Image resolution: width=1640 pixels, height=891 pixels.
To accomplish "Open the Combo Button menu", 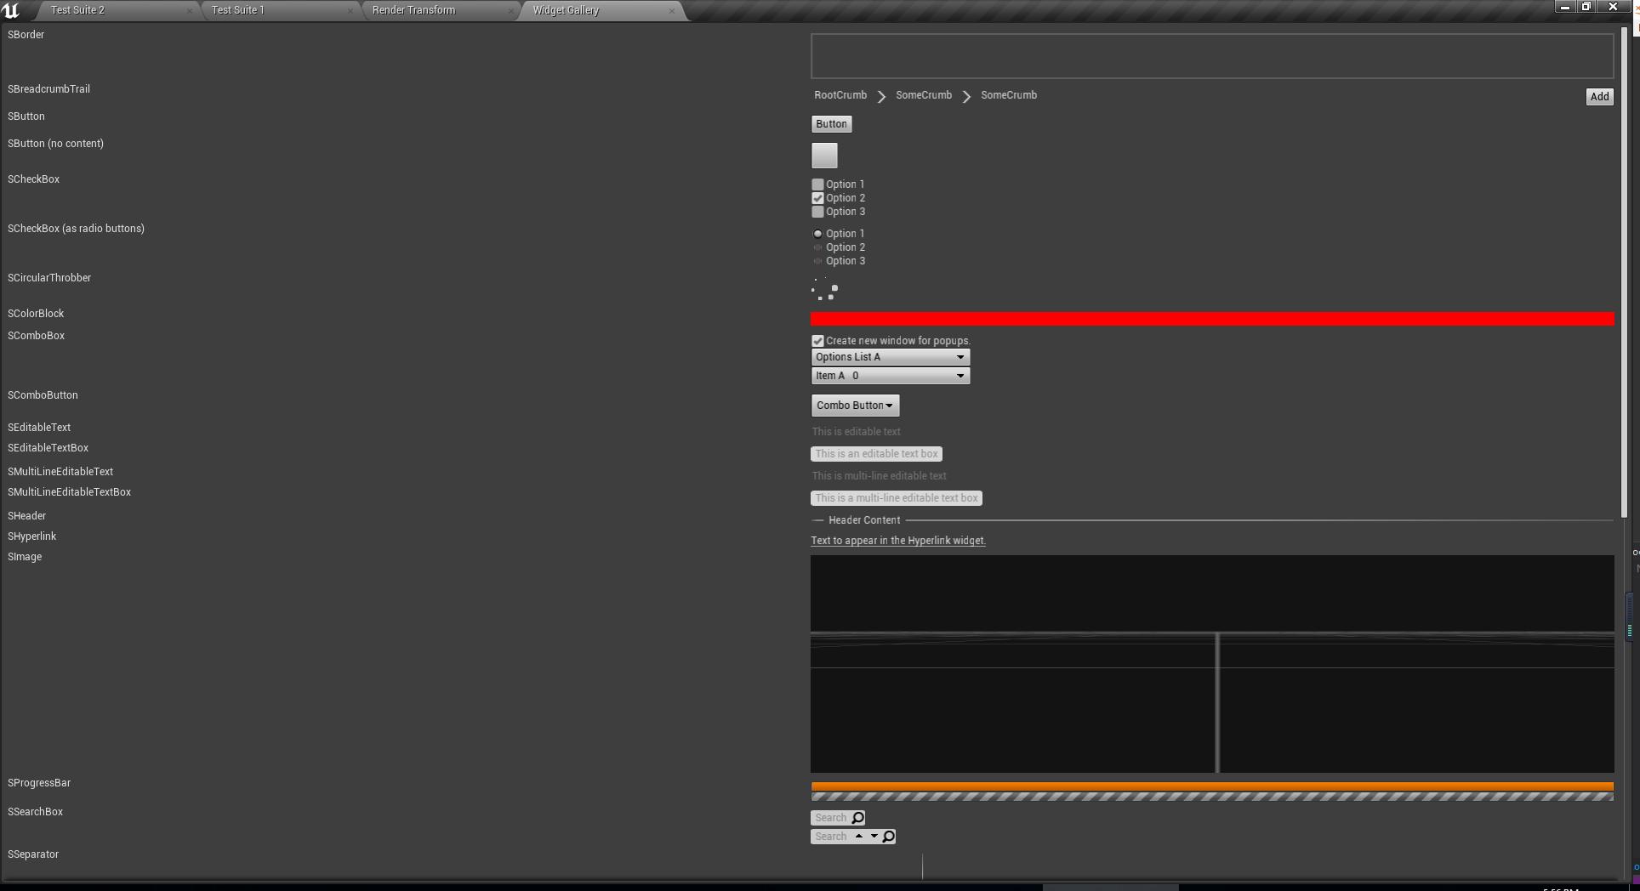I will [854, 406].
